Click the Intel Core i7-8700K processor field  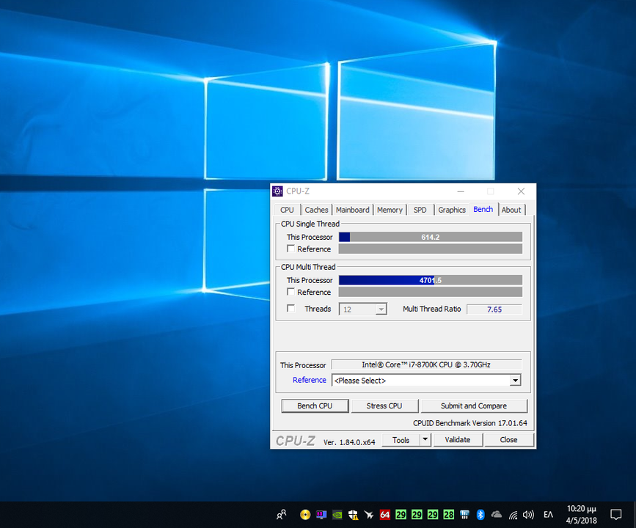pyautogui.click(x=426, y=364)
